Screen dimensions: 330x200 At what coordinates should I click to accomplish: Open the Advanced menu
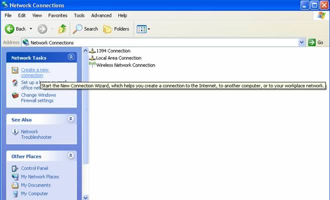101,15
